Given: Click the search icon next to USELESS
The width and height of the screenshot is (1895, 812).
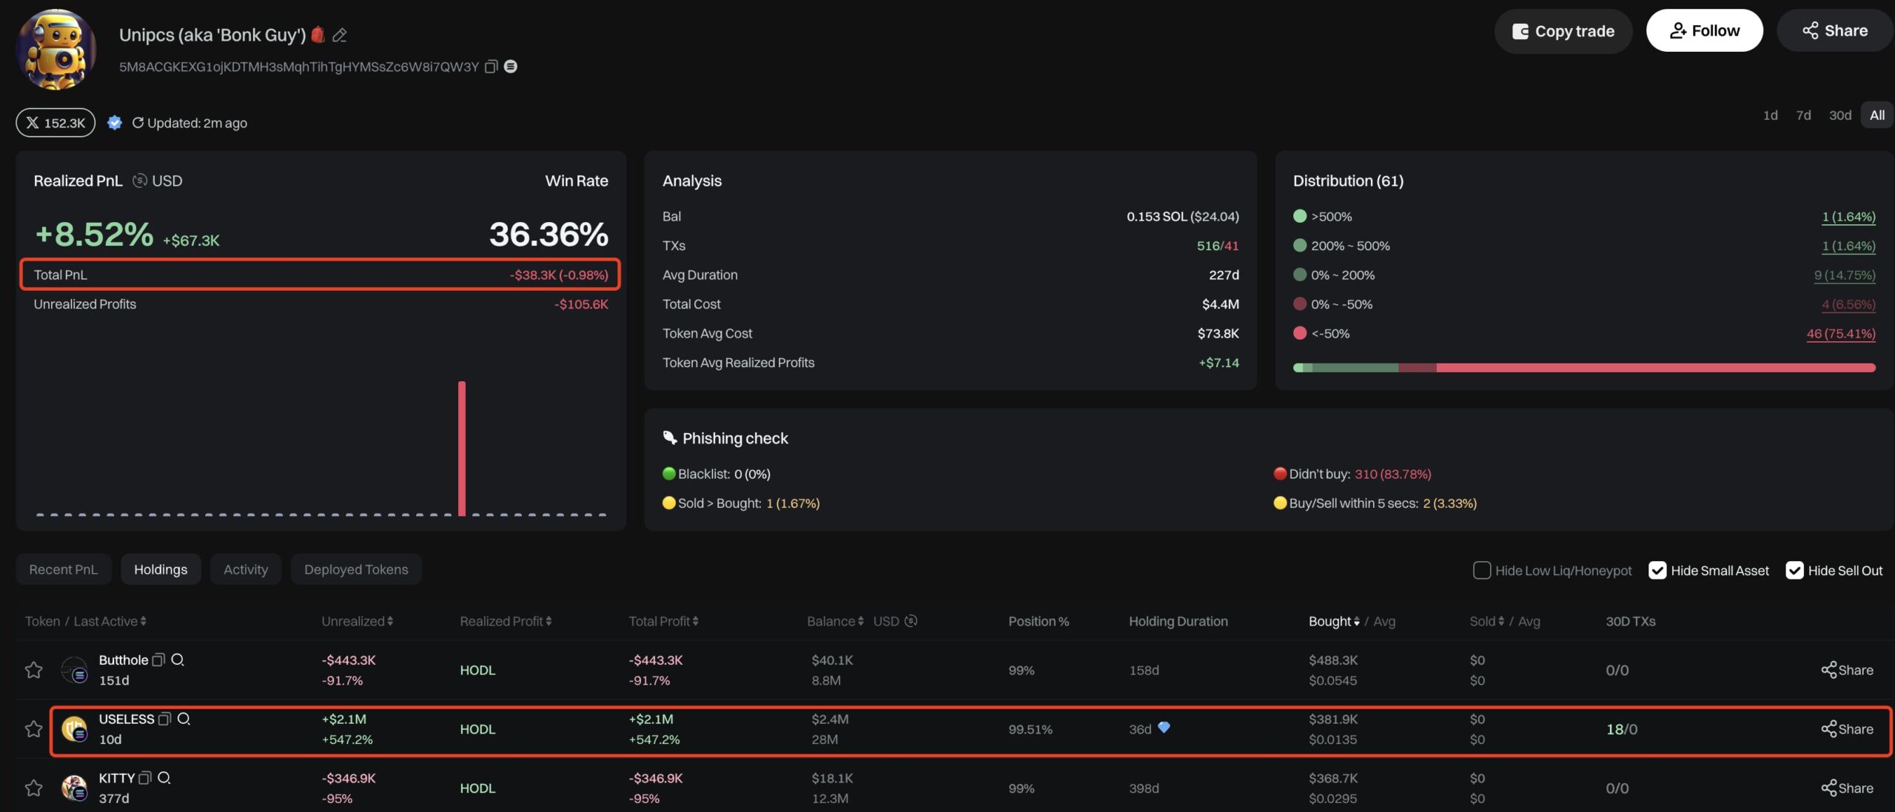Looking at the screenshot, I should click(184, 719).
